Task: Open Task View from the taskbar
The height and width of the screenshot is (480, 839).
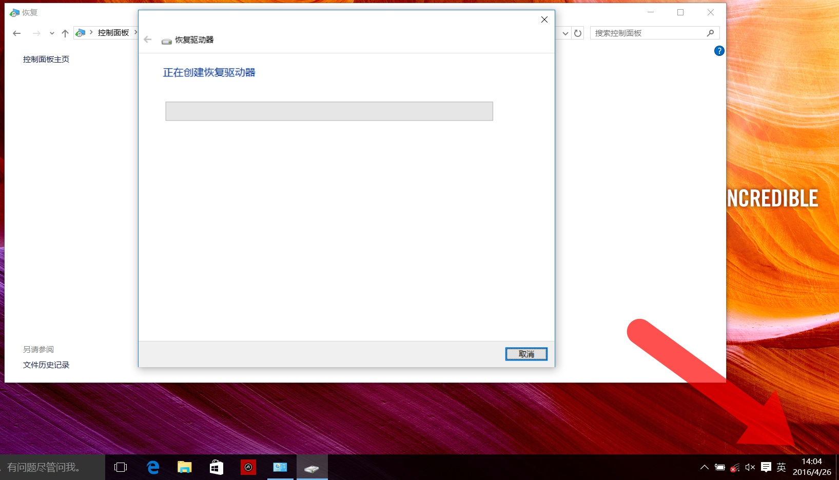Action: pos(120,467)
